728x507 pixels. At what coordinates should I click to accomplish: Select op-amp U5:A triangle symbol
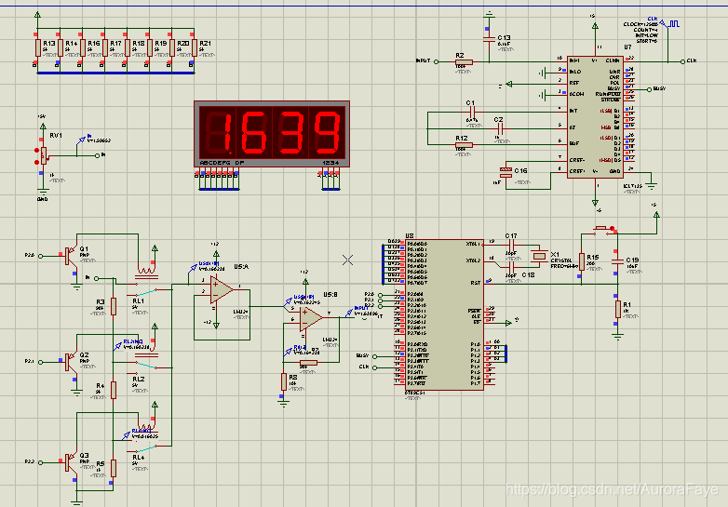coord(221,289)
